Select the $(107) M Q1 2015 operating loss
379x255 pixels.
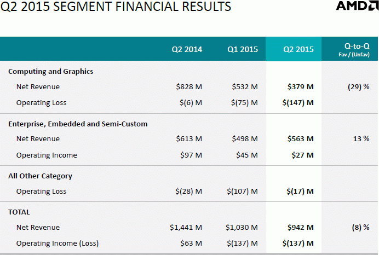coord(242,192)
